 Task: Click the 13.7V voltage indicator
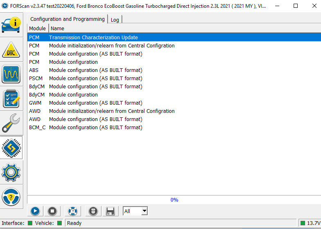click(310, 223)
